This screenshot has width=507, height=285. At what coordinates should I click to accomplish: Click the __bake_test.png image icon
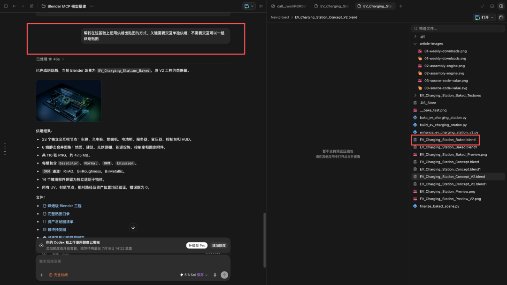tap(415, 110)
